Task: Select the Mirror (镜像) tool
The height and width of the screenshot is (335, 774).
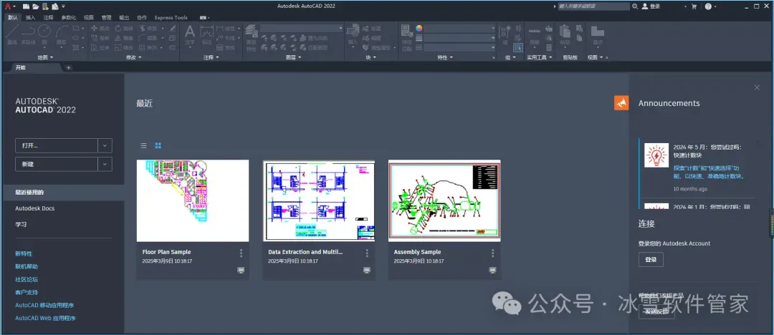Action: (x=124, y=38)
